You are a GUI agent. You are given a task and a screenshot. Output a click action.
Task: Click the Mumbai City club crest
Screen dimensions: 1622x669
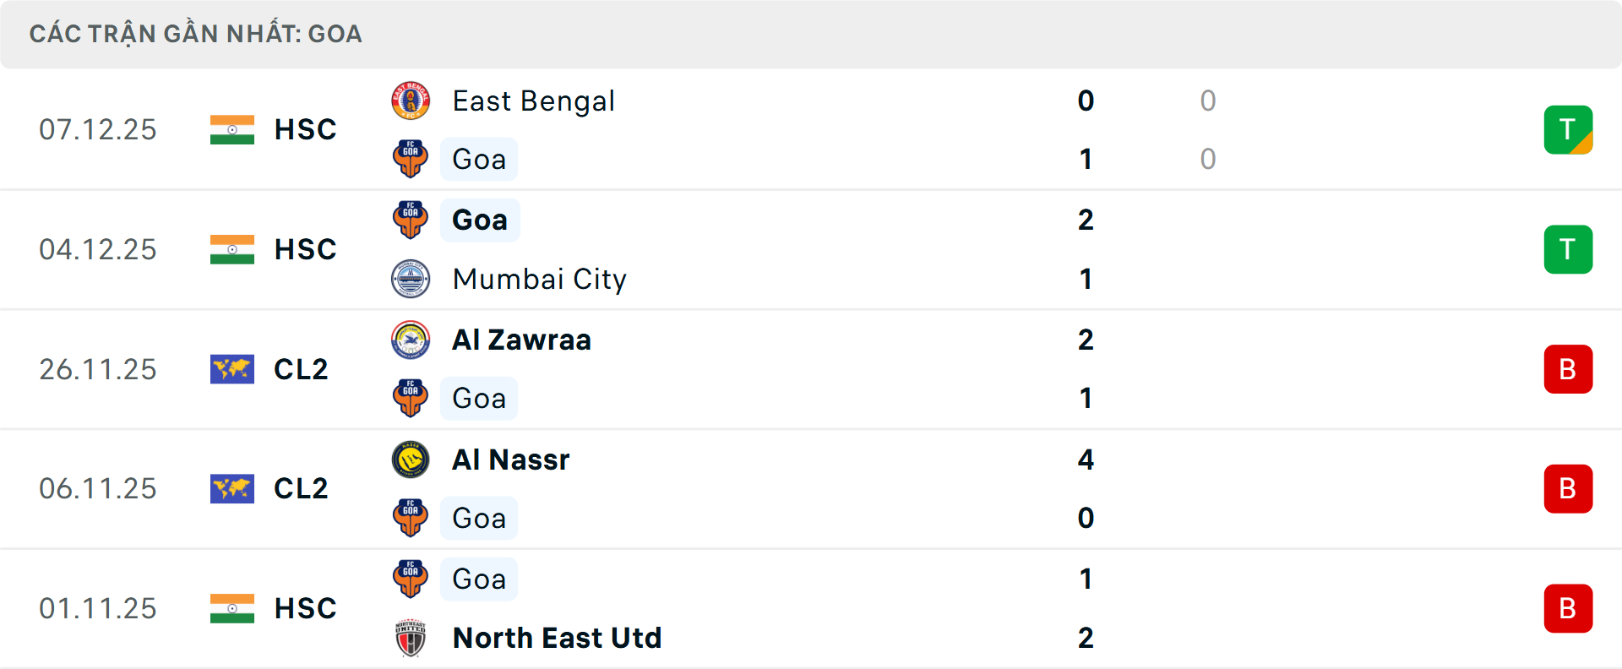click(411, 279)
